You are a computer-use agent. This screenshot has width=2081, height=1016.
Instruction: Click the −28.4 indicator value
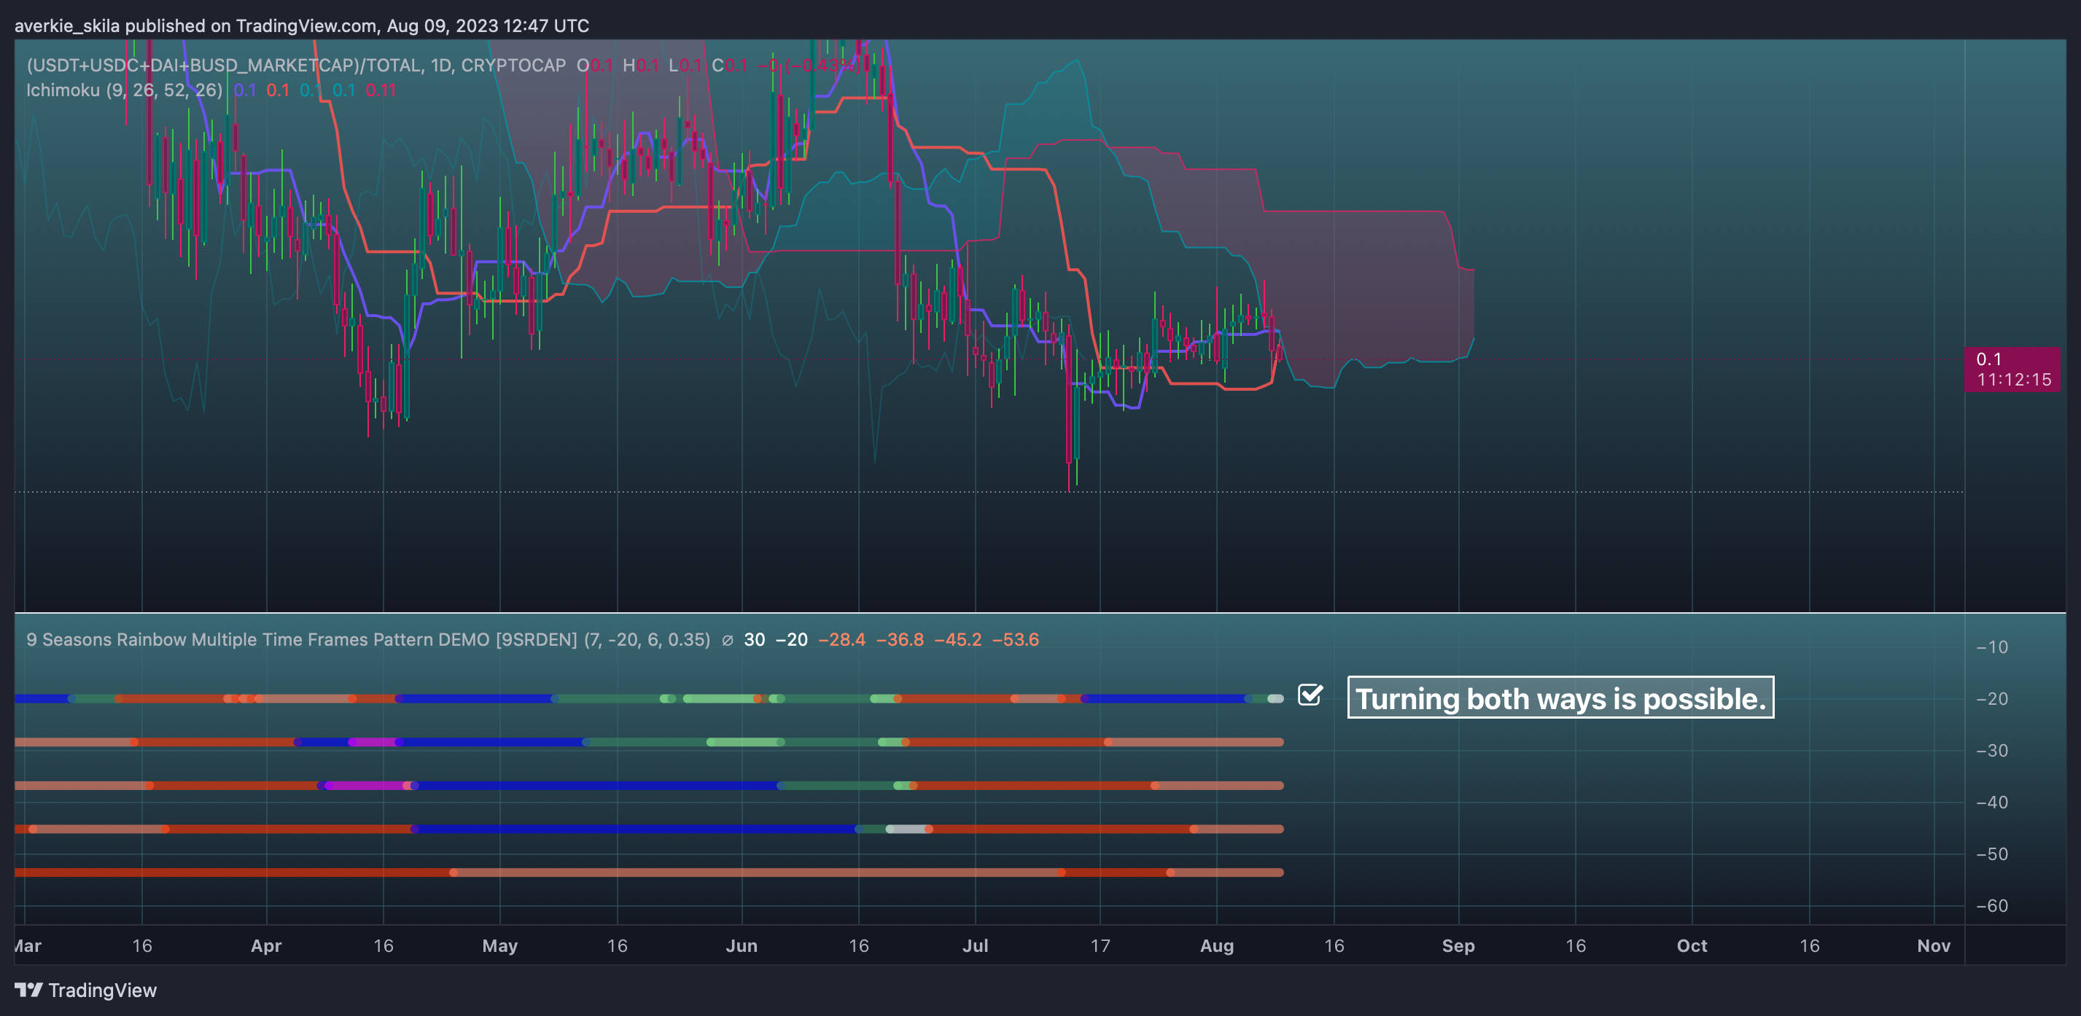pos(841,640)
